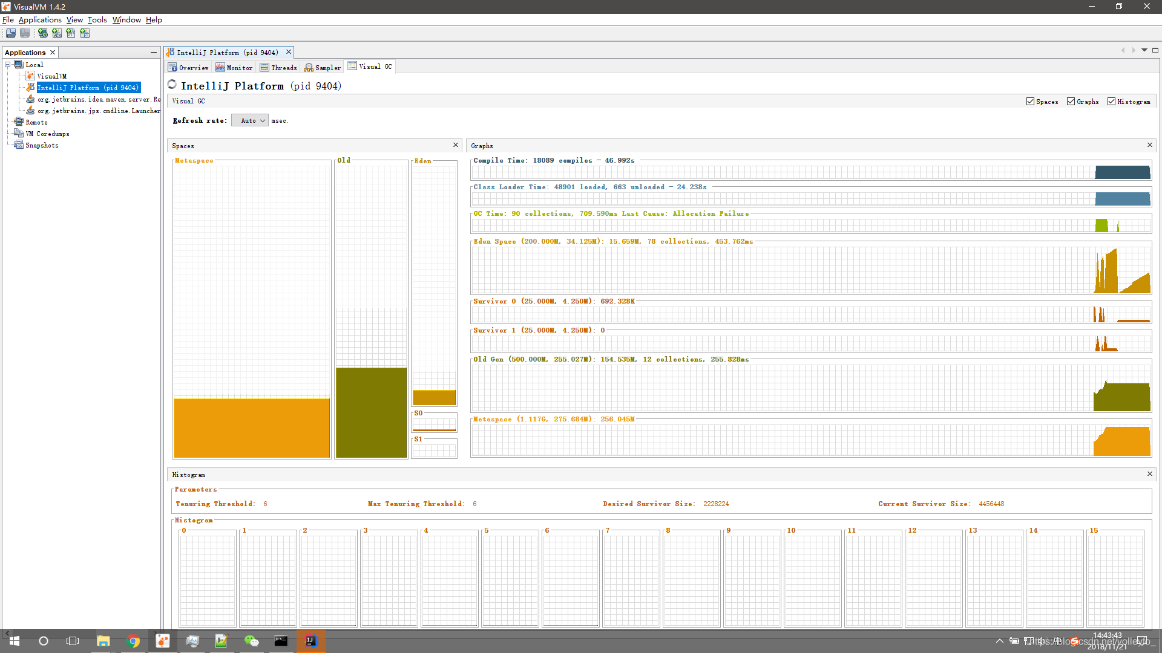Open IntelliJ IDEA from taskbar
This screenshot has height=653, width=1162.
point(311,641)
